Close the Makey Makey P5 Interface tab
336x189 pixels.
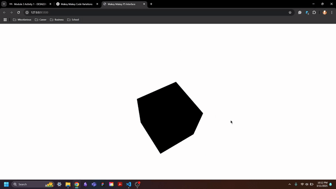click(x=144, y=4)
